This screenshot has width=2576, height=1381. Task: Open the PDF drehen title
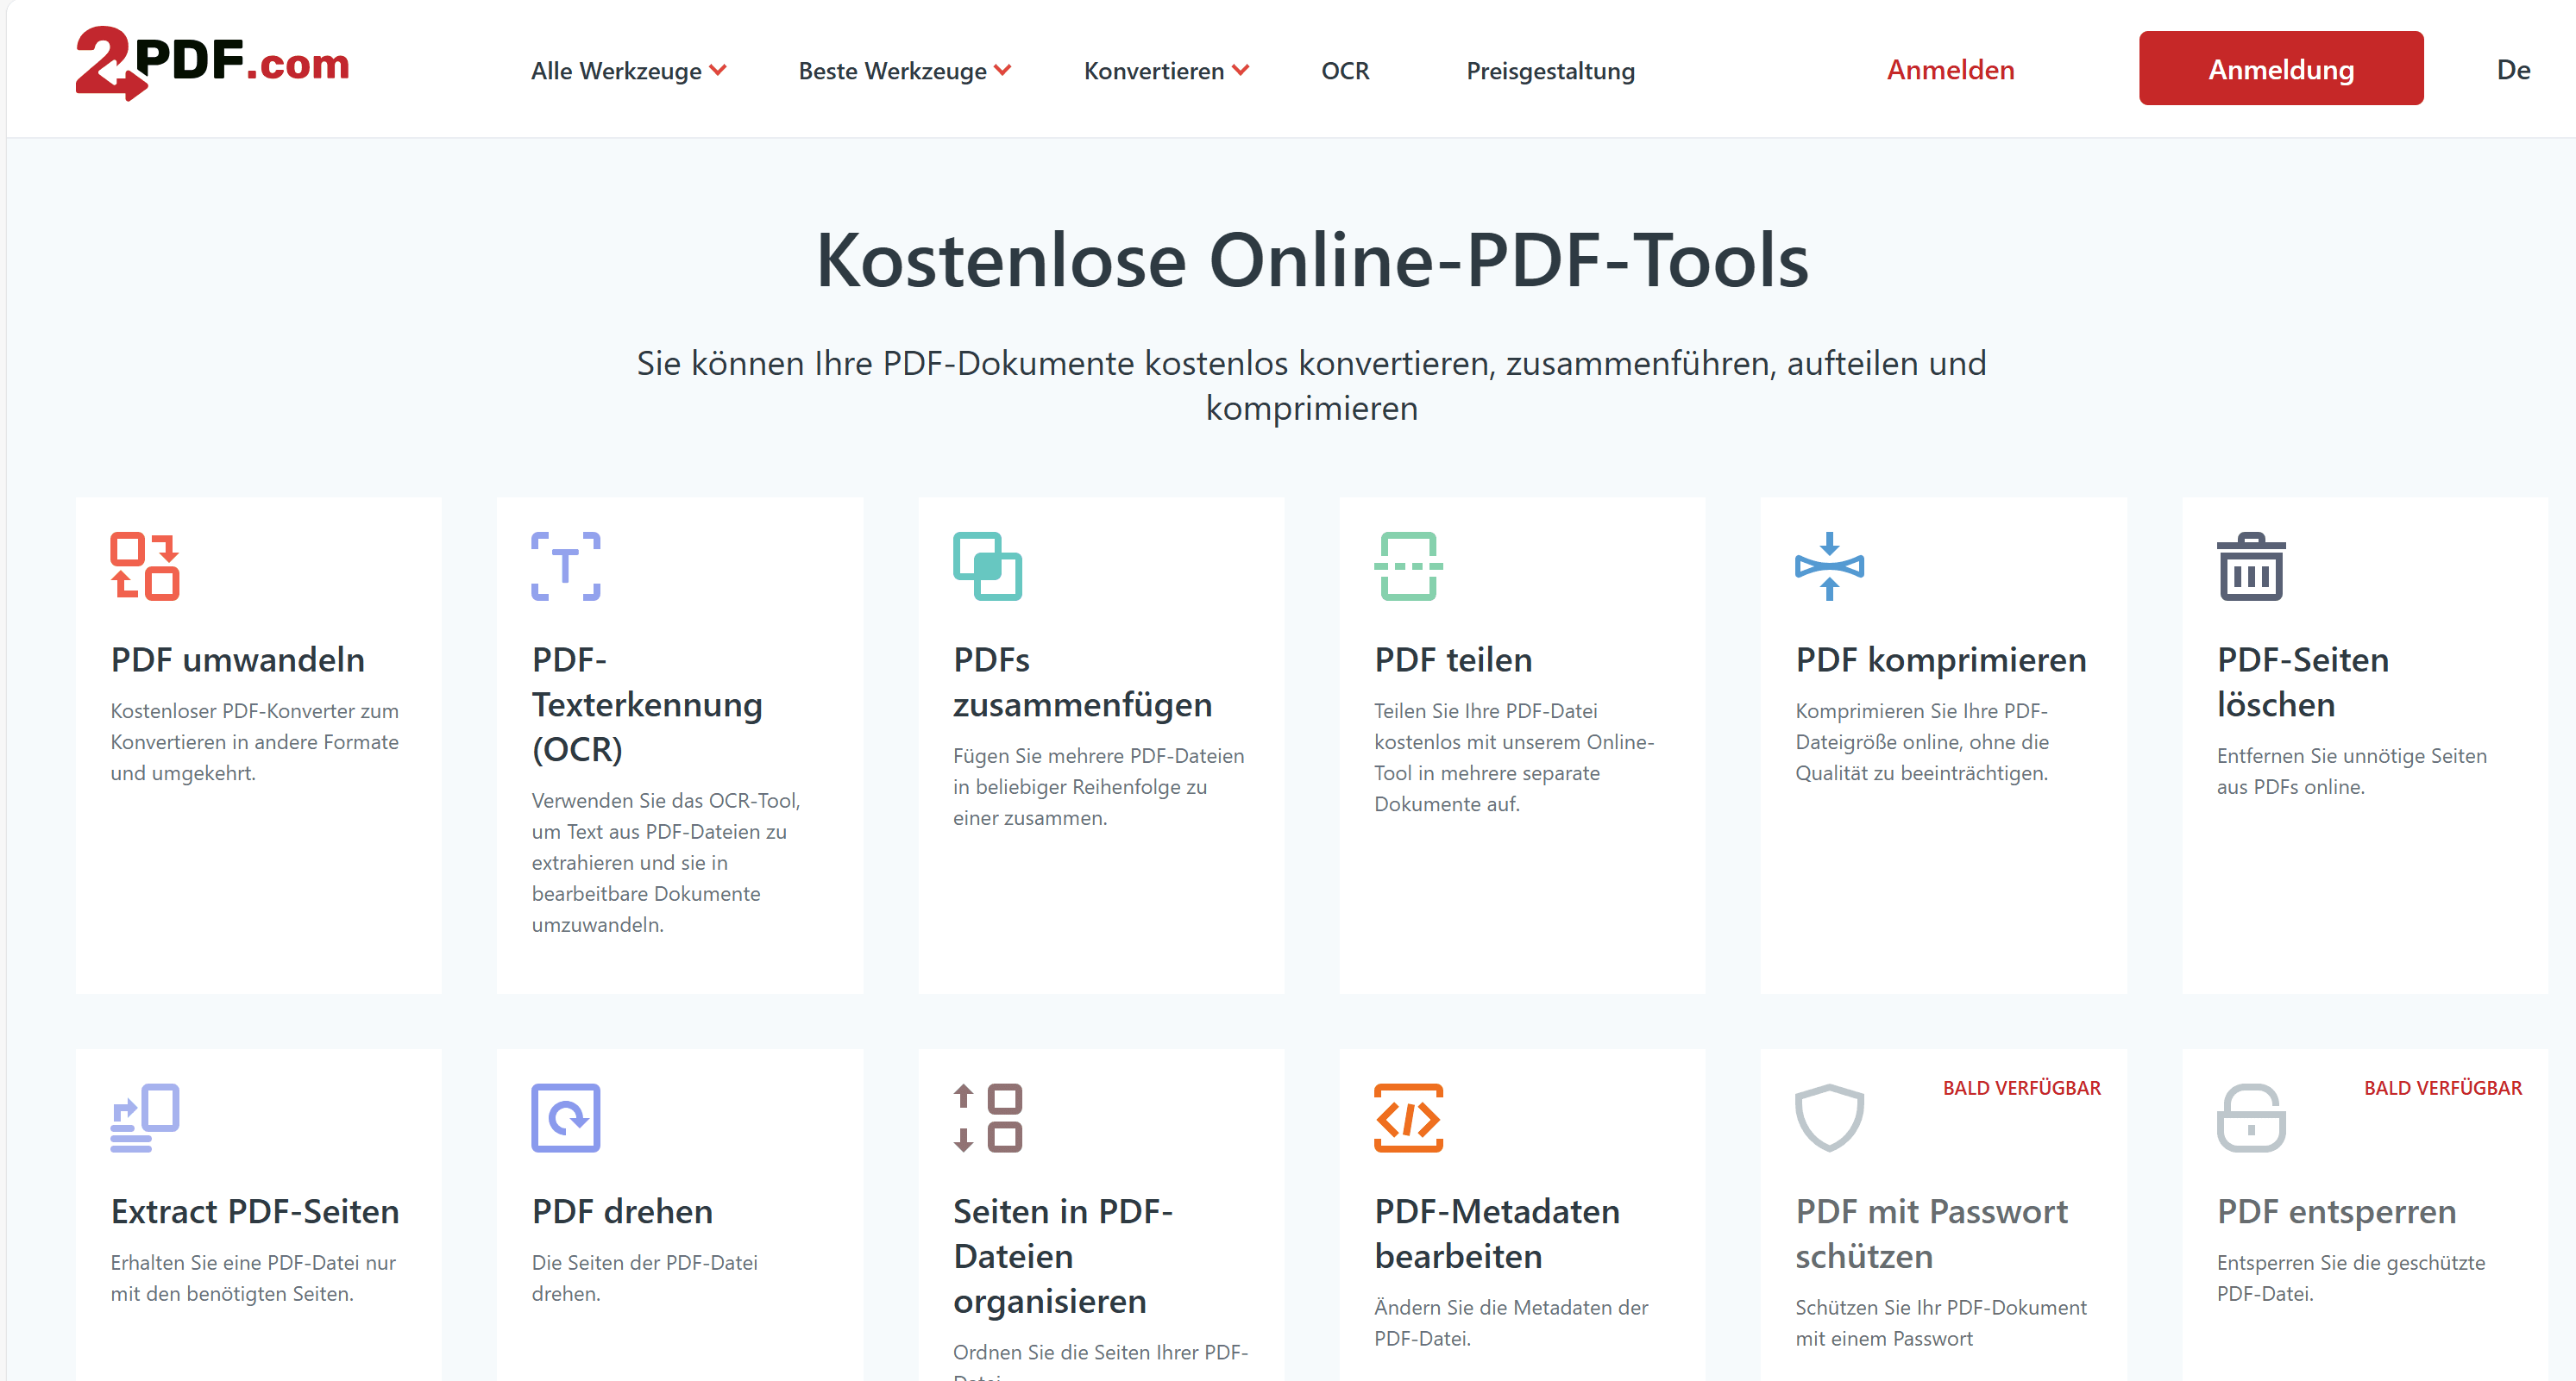[622, 1211]
